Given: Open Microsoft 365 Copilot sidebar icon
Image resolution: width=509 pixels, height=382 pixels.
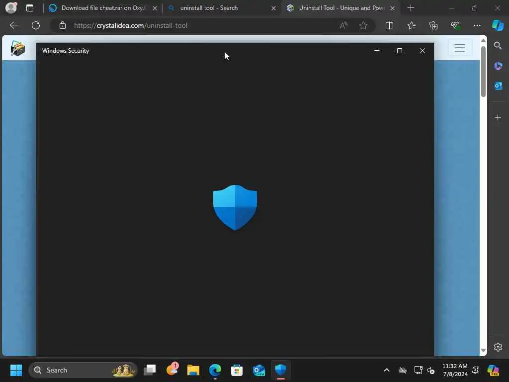Looking at the screenshot, I should pyautogui.click(x=498, y=66).
